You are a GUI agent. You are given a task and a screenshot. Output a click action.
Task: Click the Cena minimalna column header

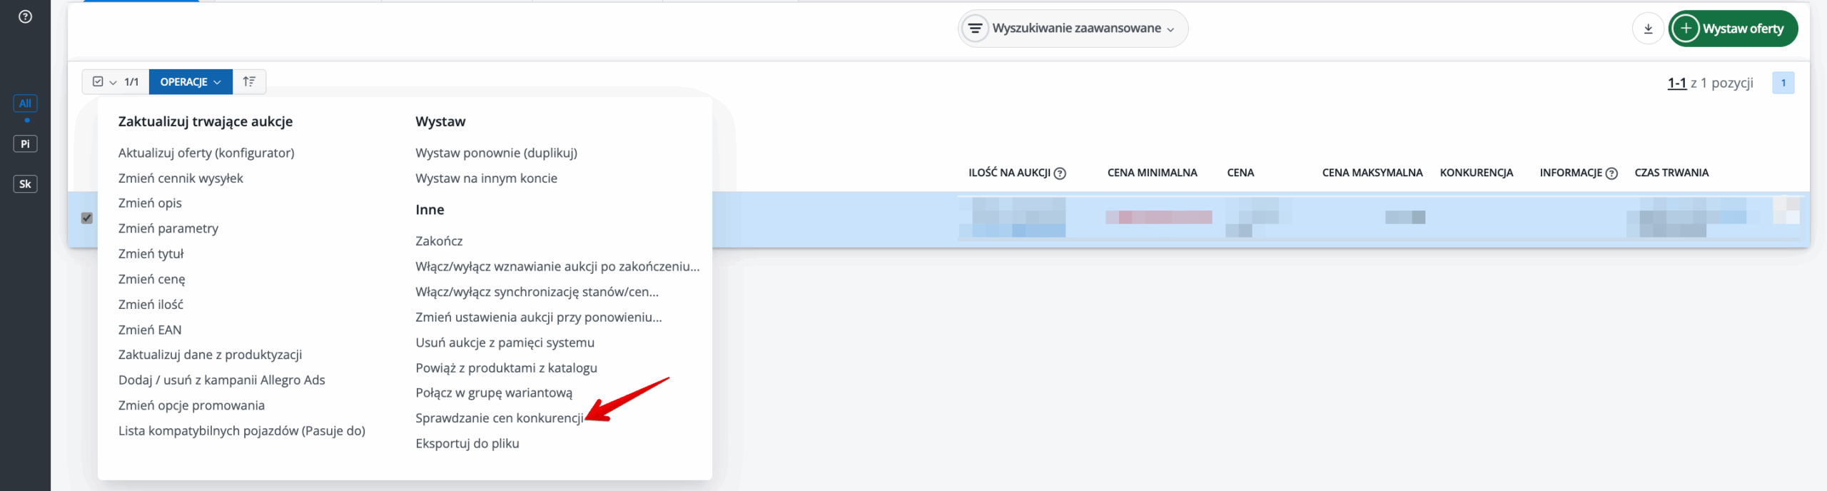coord(1152,173)
